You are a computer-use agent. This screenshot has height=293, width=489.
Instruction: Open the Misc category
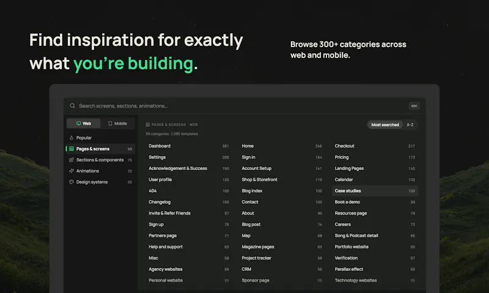pyautogui.click(x=189, y=258)
